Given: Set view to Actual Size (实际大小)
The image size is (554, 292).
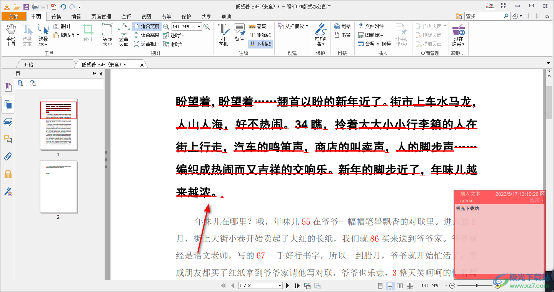Looking at the screenshot, I should [107, 35].
